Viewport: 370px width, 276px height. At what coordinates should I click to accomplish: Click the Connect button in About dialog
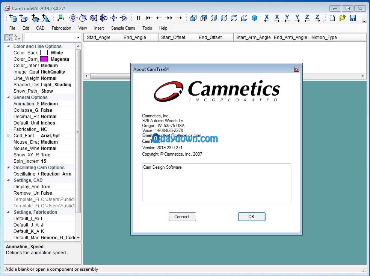pos(182,217)
